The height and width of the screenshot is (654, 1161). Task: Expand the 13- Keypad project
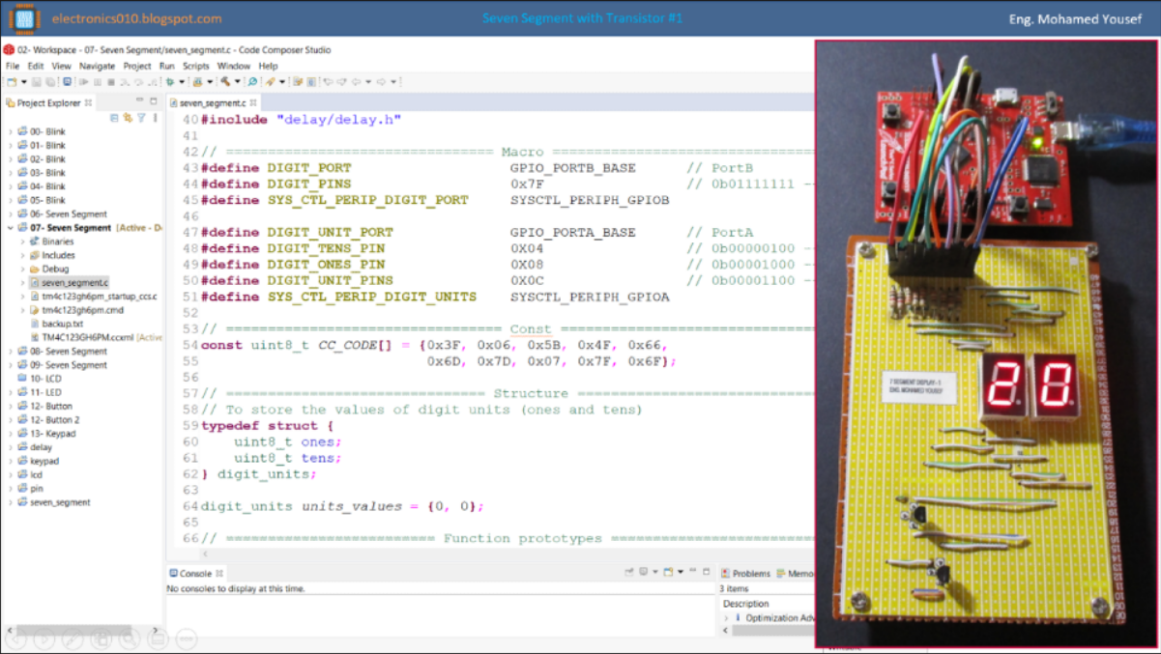pyautogui.click(x=11, y=434)
